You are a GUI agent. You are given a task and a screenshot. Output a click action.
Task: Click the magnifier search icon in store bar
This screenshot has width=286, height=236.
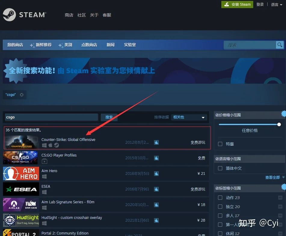coord(279,45)
